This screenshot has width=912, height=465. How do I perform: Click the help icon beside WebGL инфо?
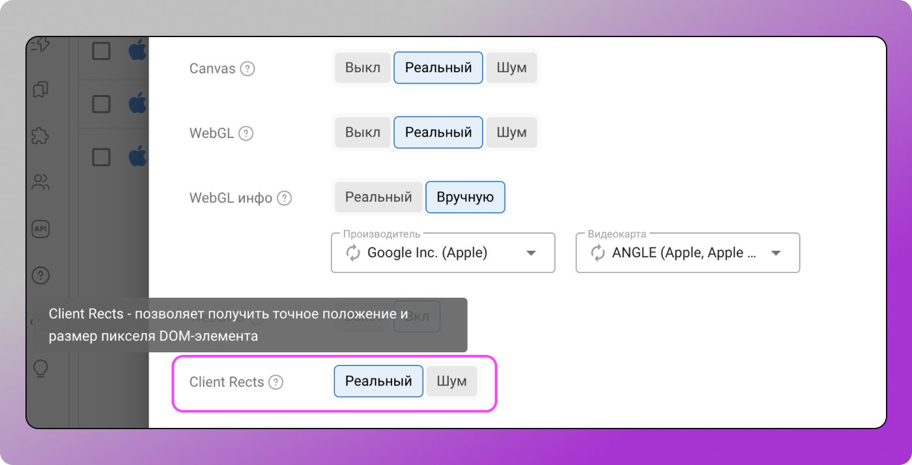[284, 198]
